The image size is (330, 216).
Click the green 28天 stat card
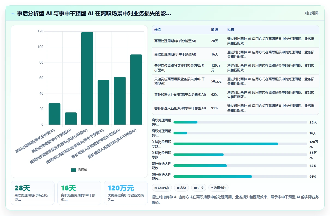(32, 193)
